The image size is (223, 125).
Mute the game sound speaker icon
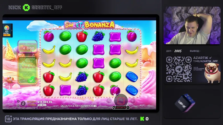coord(18,105)
